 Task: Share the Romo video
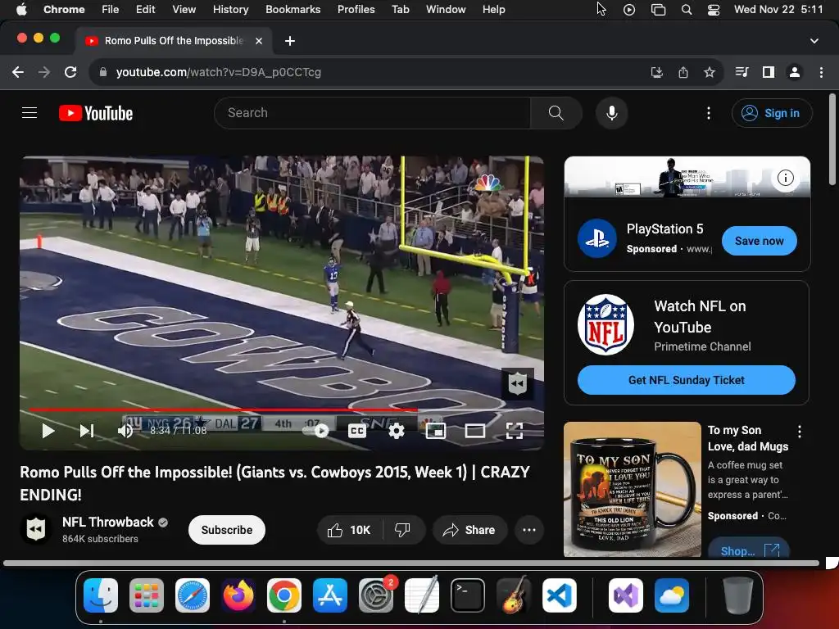[469, 530]
